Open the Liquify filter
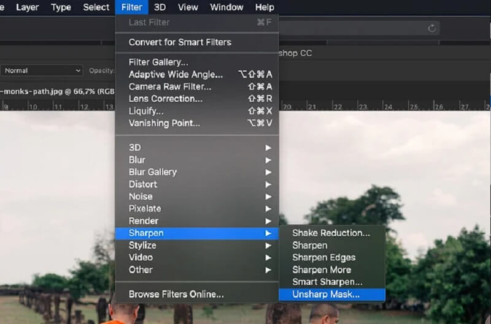 pos(146,111)
